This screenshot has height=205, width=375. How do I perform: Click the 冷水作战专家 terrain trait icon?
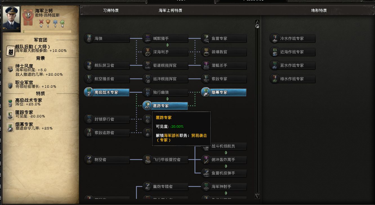point(274,39)
